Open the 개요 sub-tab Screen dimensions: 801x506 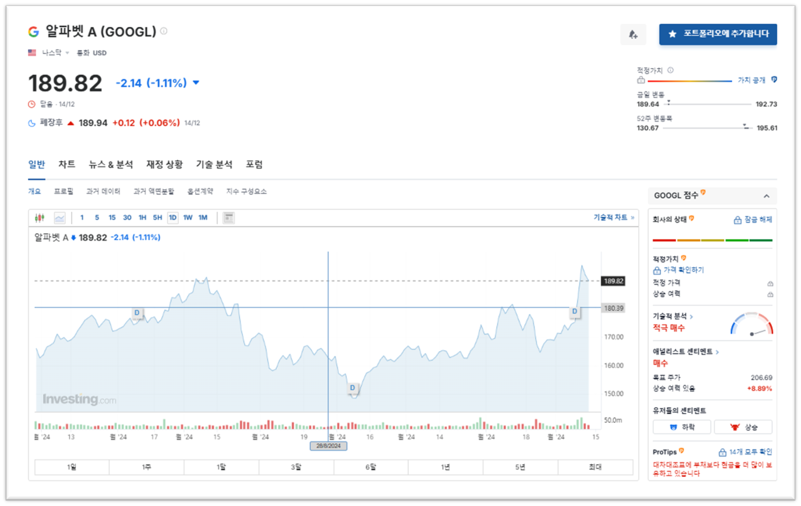point(35,191)
